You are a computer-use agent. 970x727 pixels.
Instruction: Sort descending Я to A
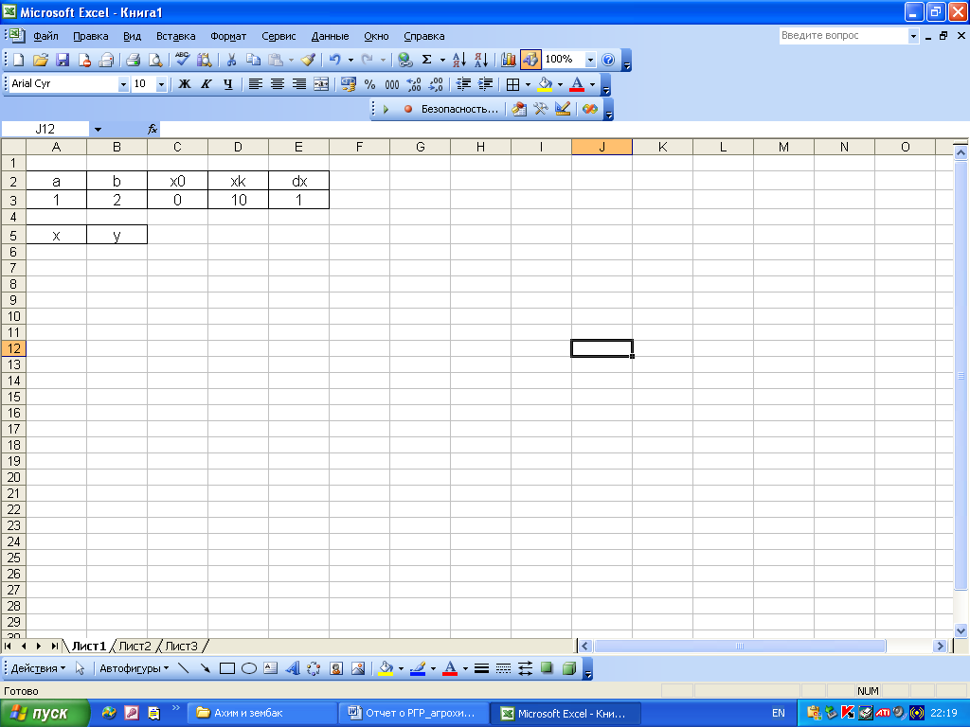480,60
